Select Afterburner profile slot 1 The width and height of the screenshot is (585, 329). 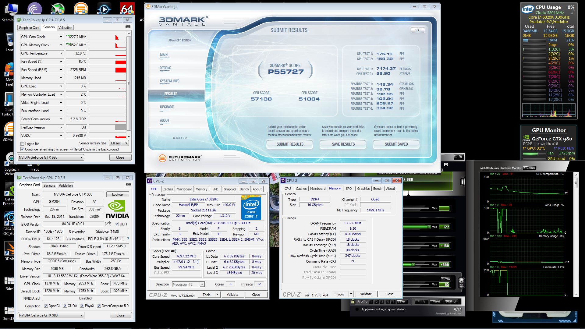tap(371, 302)
